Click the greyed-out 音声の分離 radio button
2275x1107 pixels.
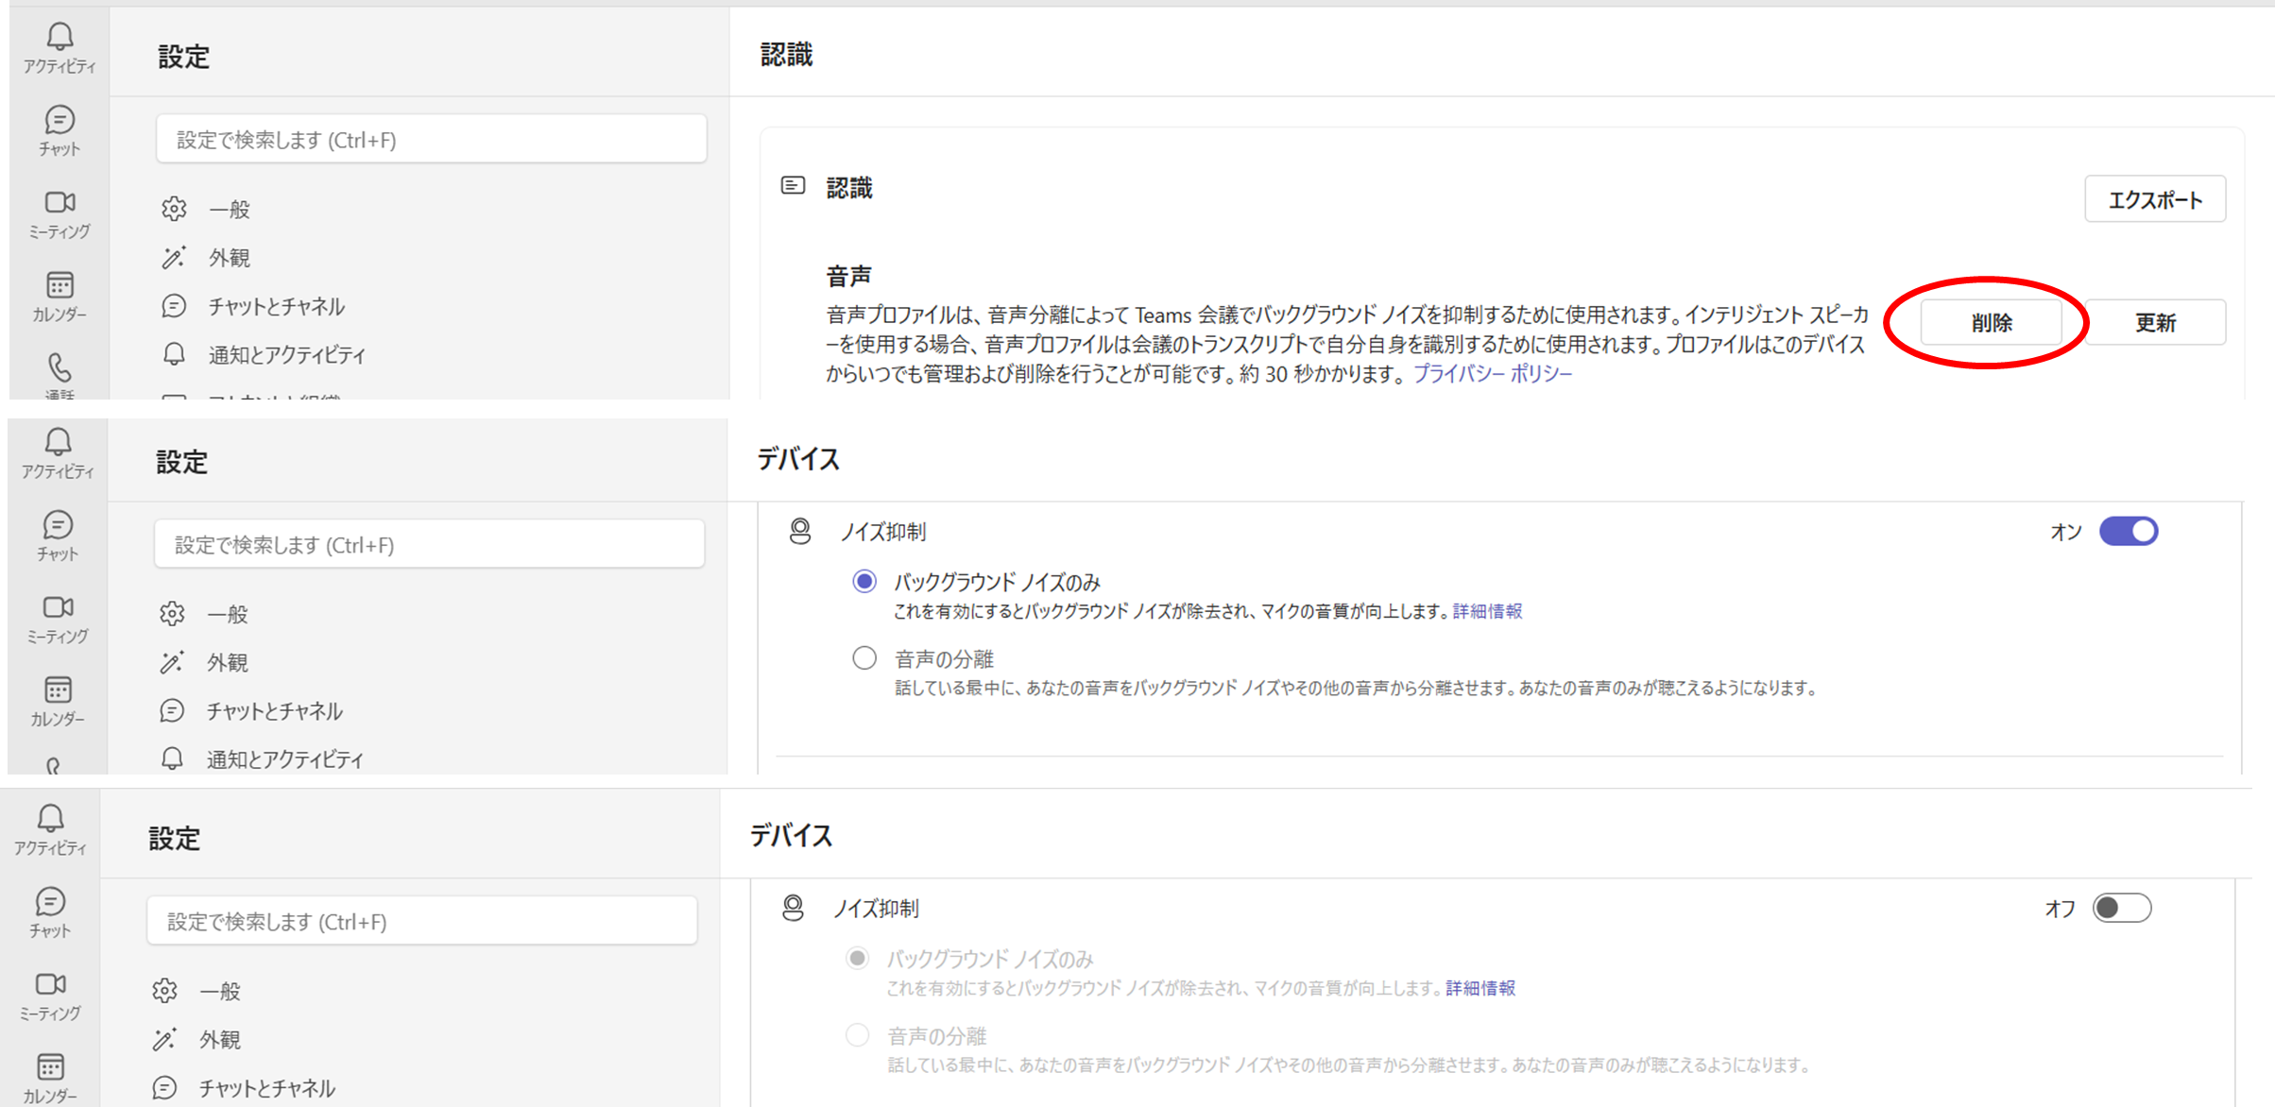point(857,1035)
